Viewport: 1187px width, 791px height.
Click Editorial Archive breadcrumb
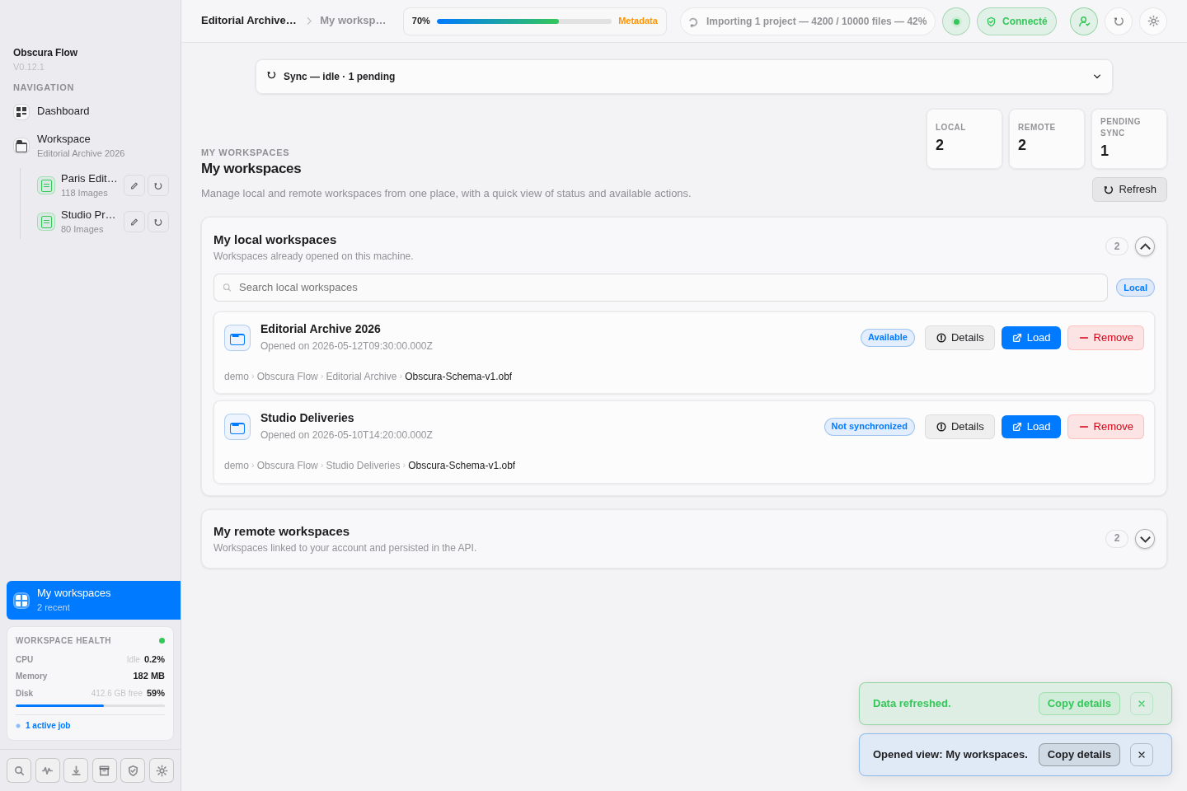coord(249,21)
